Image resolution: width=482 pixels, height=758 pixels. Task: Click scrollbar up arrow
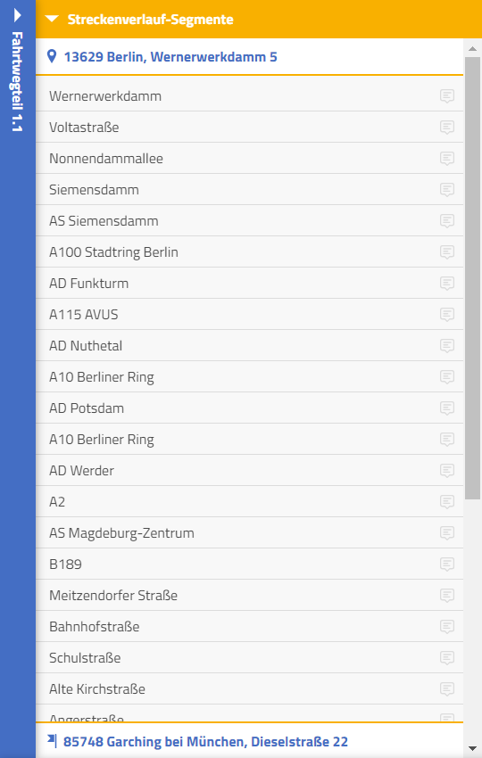tap(472, 48)
